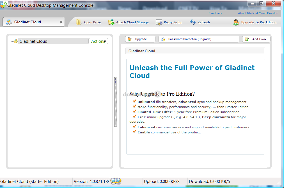Click the Gladinet Cloud dropdown computer icon

point(9,22)
